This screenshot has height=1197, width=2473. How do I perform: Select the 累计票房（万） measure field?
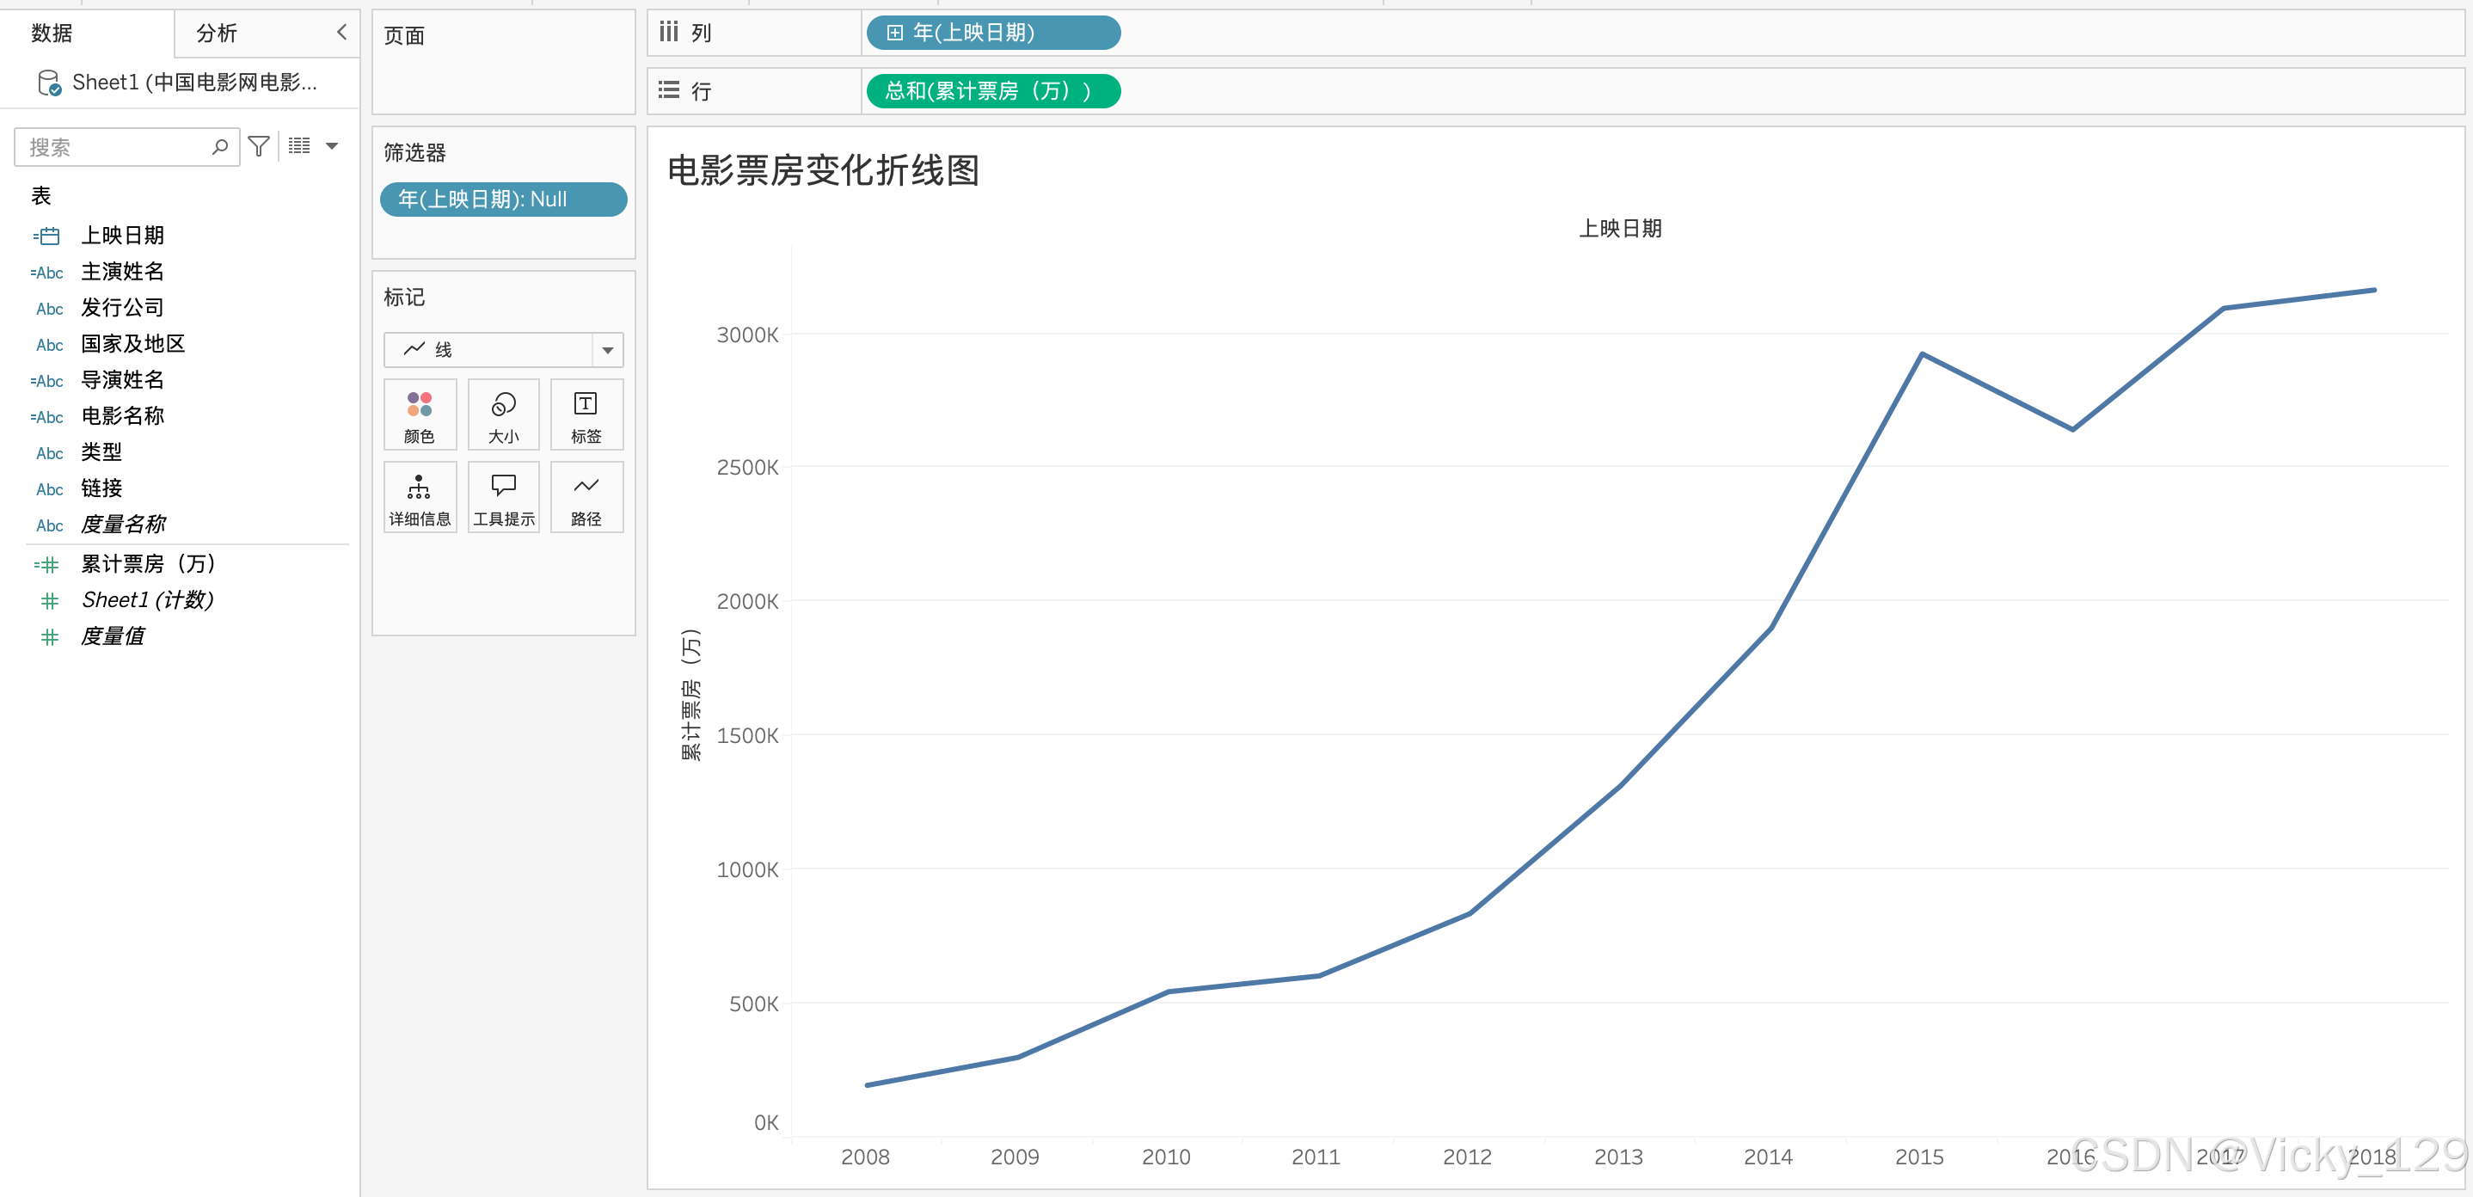[x=149, y=563]
